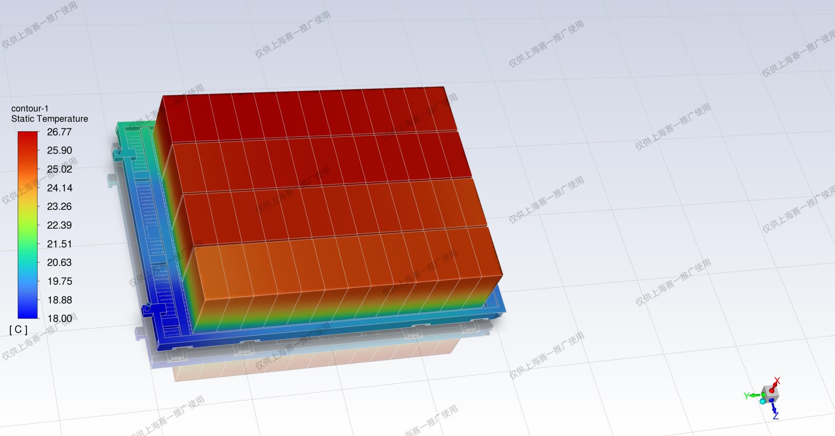Click the [C] unit label
The width and height of the screenshot is (835, 436).
(18, 329)
